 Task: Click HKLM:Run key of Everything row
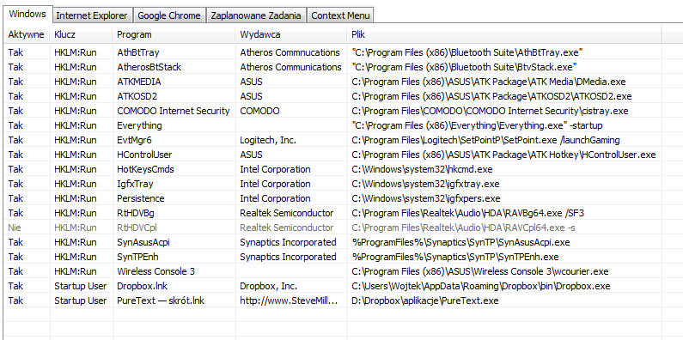[76, 125]
